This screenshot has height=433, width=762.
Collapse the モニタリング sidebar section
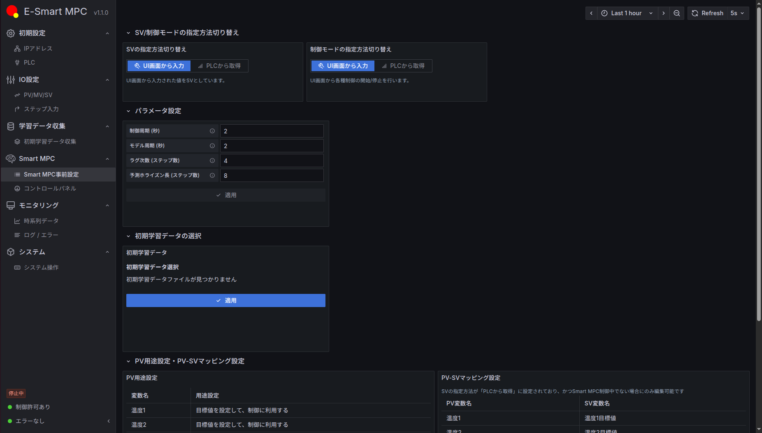(x=107, y=205)
